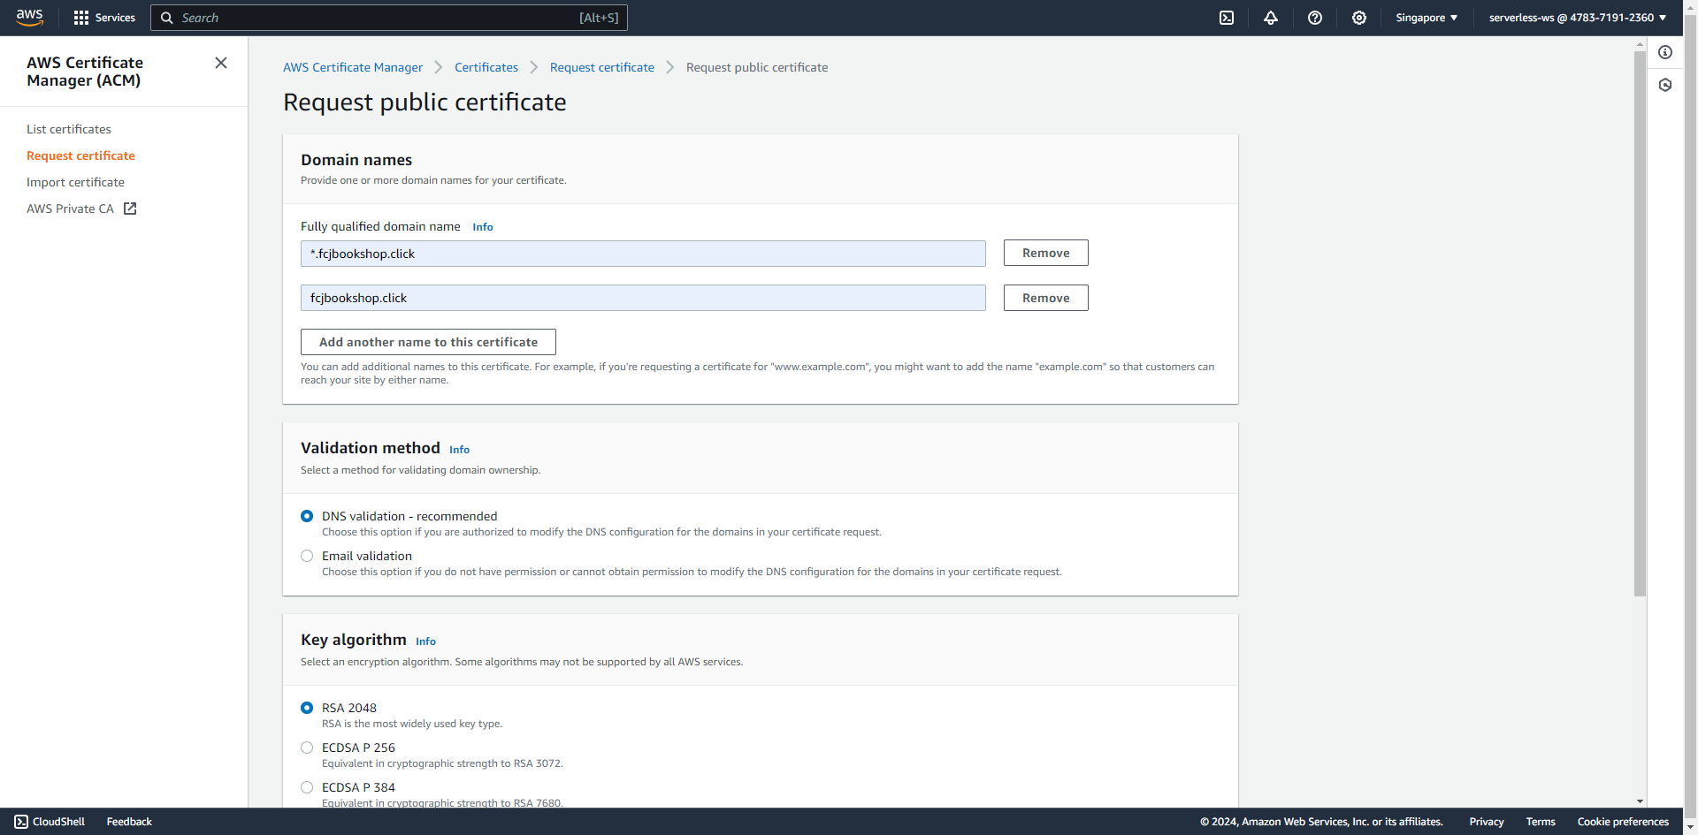Open Info for fully qualified domain name
Image resolution: width=1698 pixels, height=835 pixels.
click(x=483, y=227)
